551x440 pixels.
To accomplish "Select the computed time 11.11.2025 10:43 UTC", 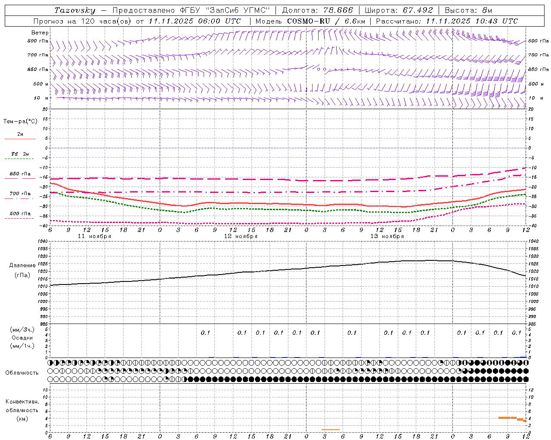I will coord(472,21).
